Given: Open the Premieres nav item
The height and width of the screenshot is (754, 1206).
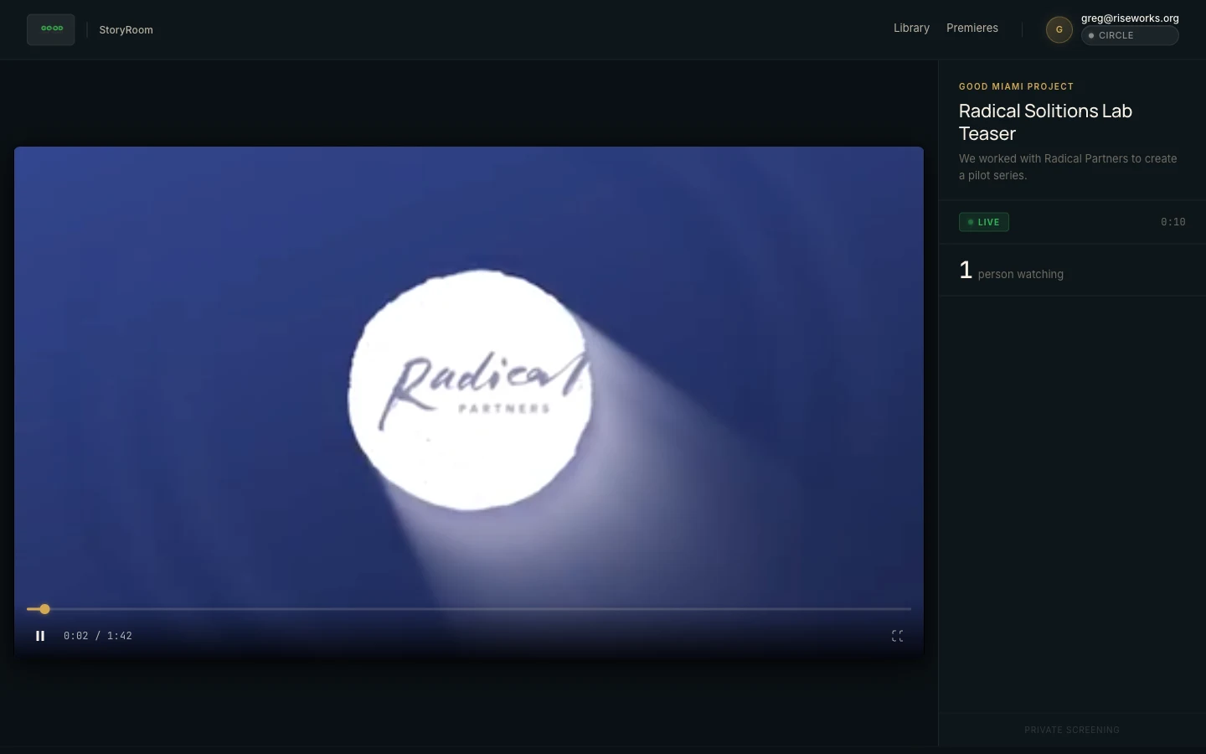Looking at the screenshot, I should [972, 28].
